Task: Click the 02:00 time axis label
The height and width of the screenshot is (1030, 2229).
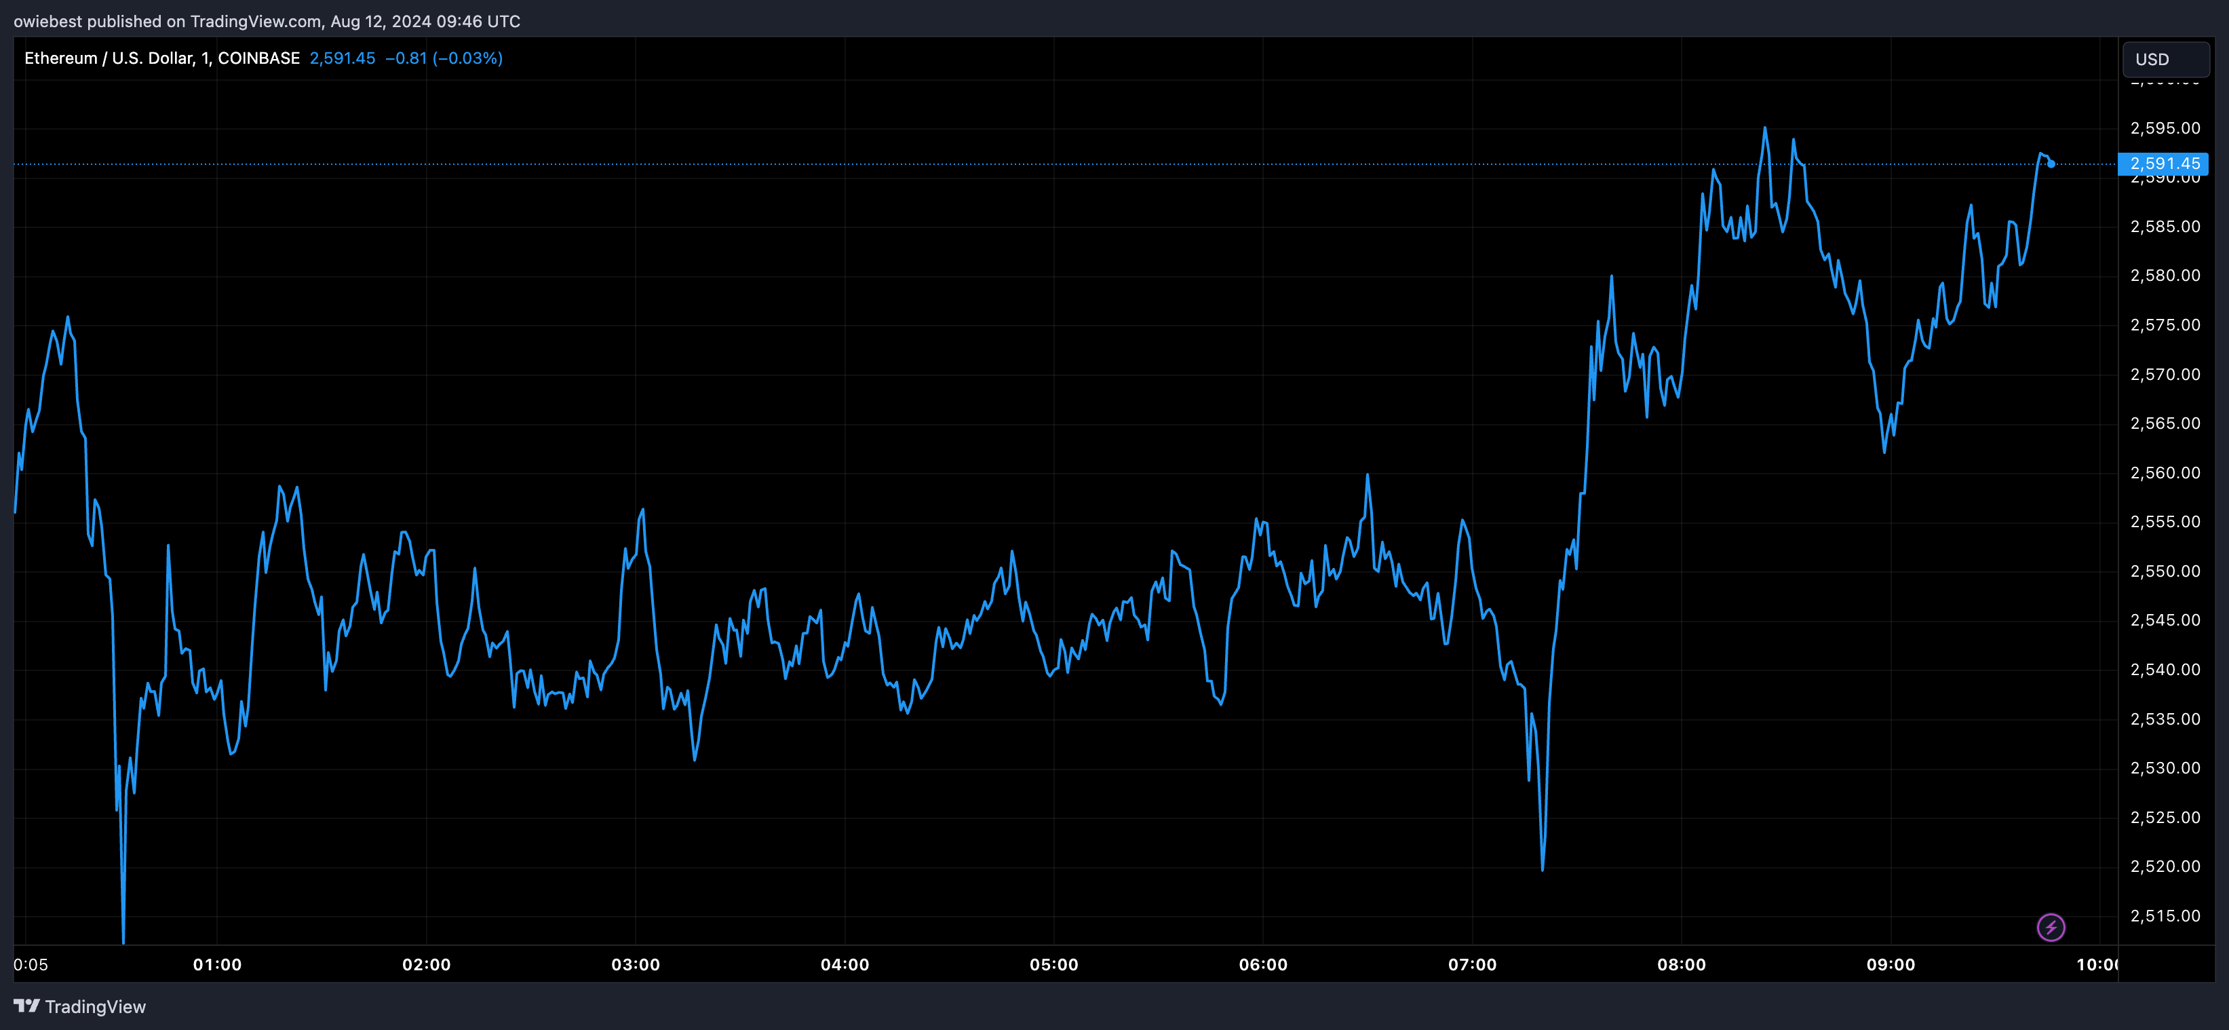Action: 427,964
